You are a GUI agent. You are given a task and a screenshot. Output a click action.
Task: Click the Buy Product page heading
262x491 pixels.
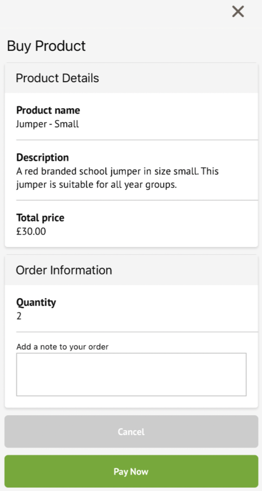click(46, 46)
